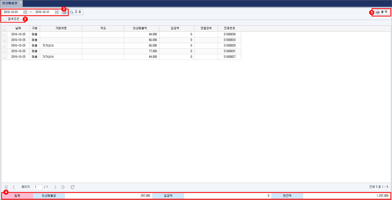Sort by 거래처명 column header
Screen dimensions: 392x200
61,29
